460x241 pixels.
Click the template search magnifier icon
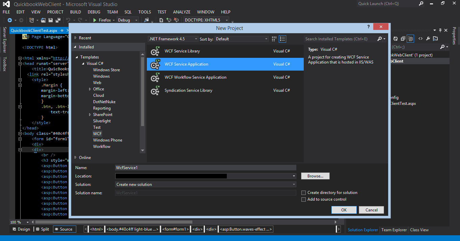pos(380,39)
